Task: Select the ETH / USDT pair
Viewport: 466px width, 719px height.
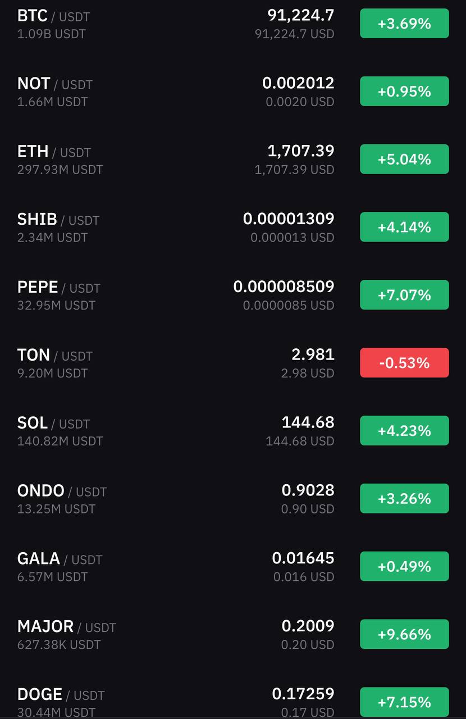Action: 233,160
